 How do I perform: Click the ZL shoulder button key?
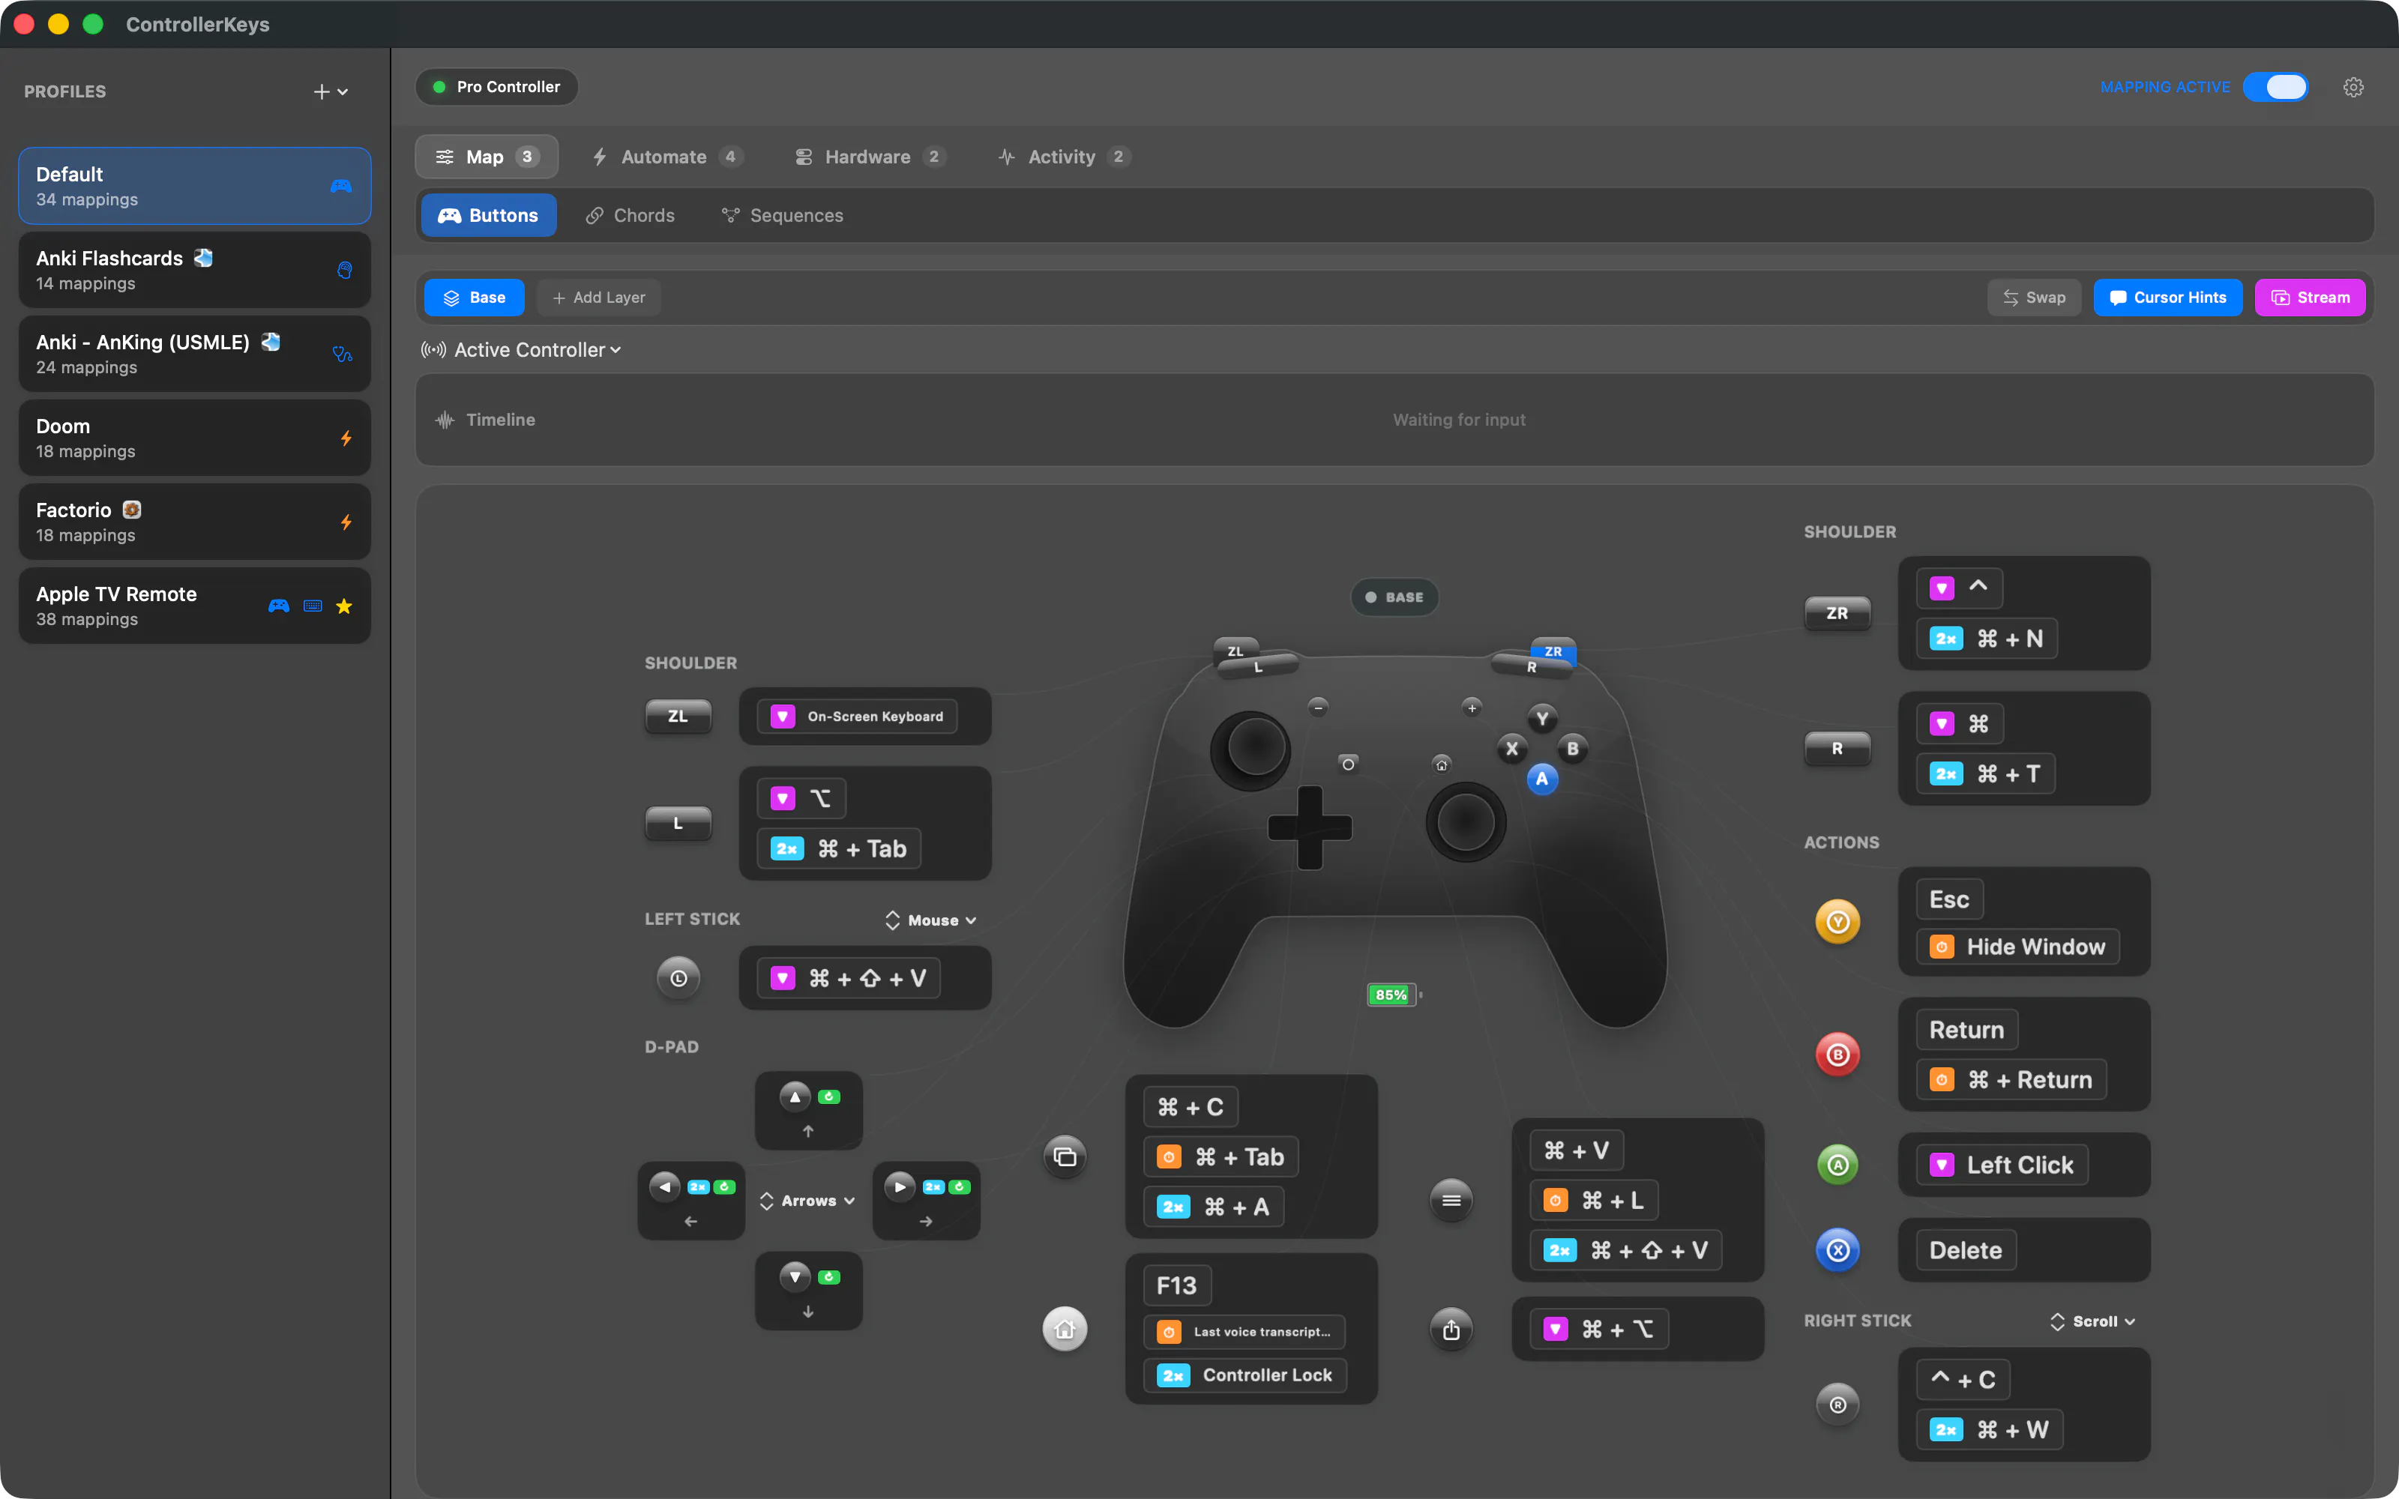click(678, 716)
